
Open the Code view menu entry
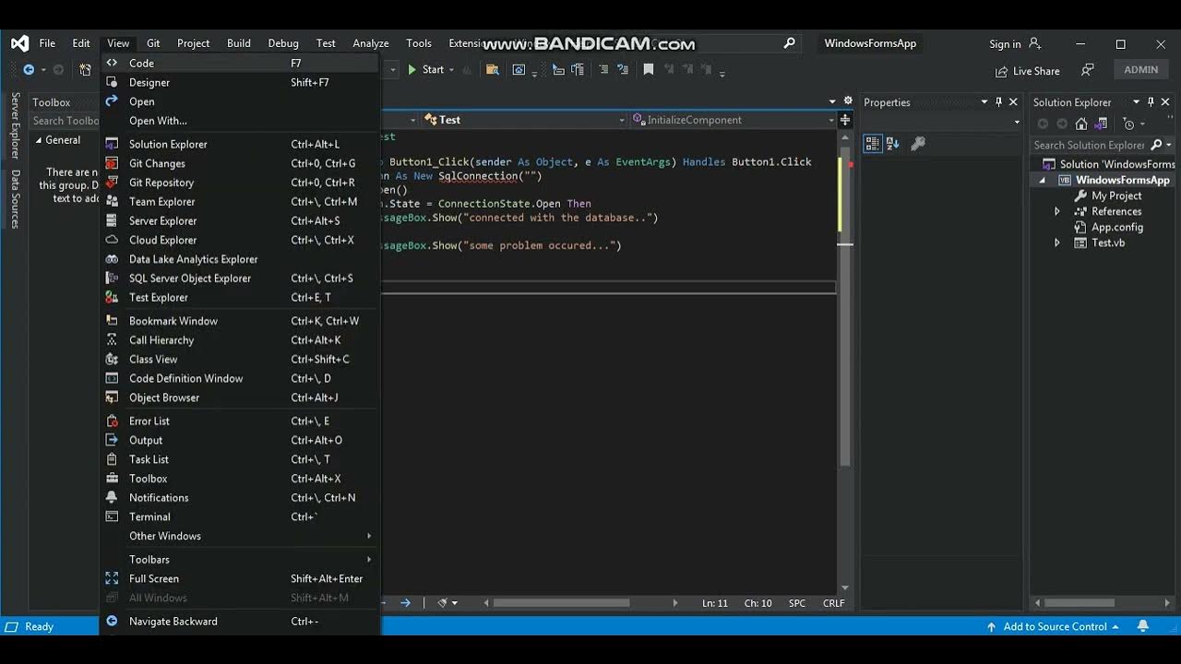coord(240,63)
